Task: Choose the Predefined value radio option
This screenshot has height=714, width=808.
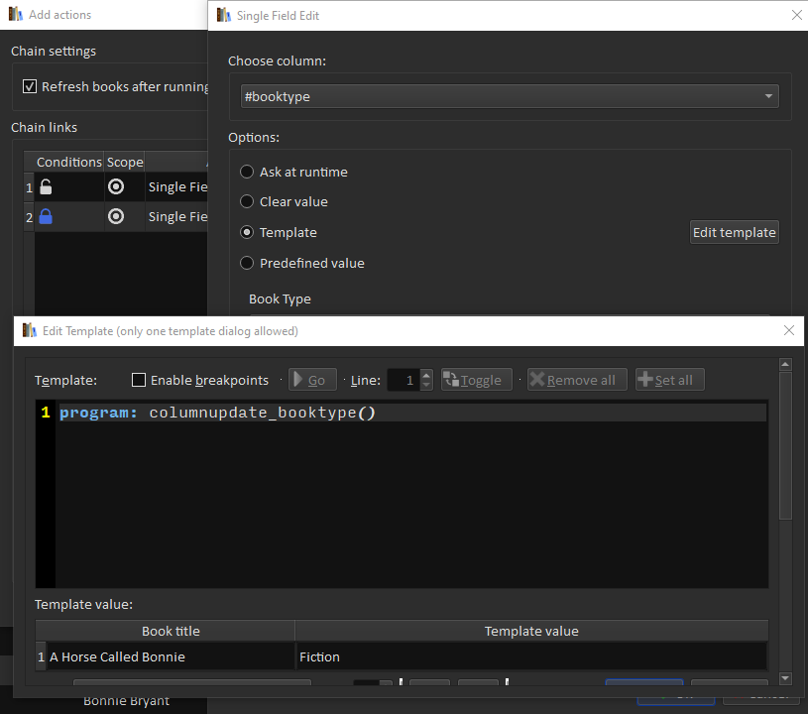Action: point(247,263)
